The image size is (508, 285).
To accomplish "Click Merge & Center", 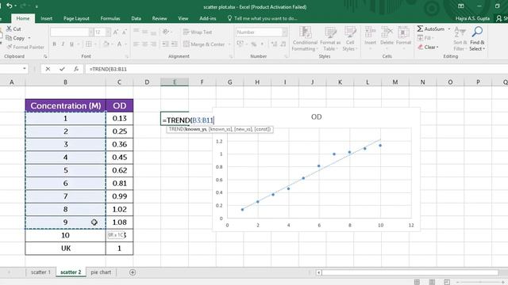I will point(204,44).
